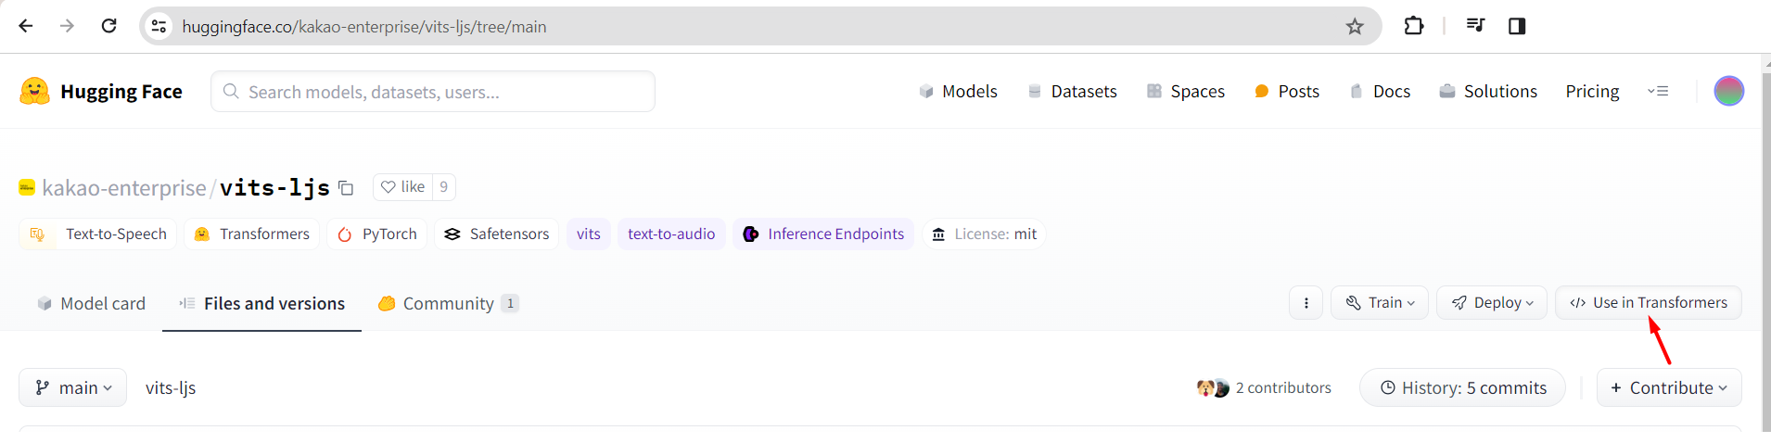
Task: Open the kakao-enterprise organization link
Action: click(124, 188)
